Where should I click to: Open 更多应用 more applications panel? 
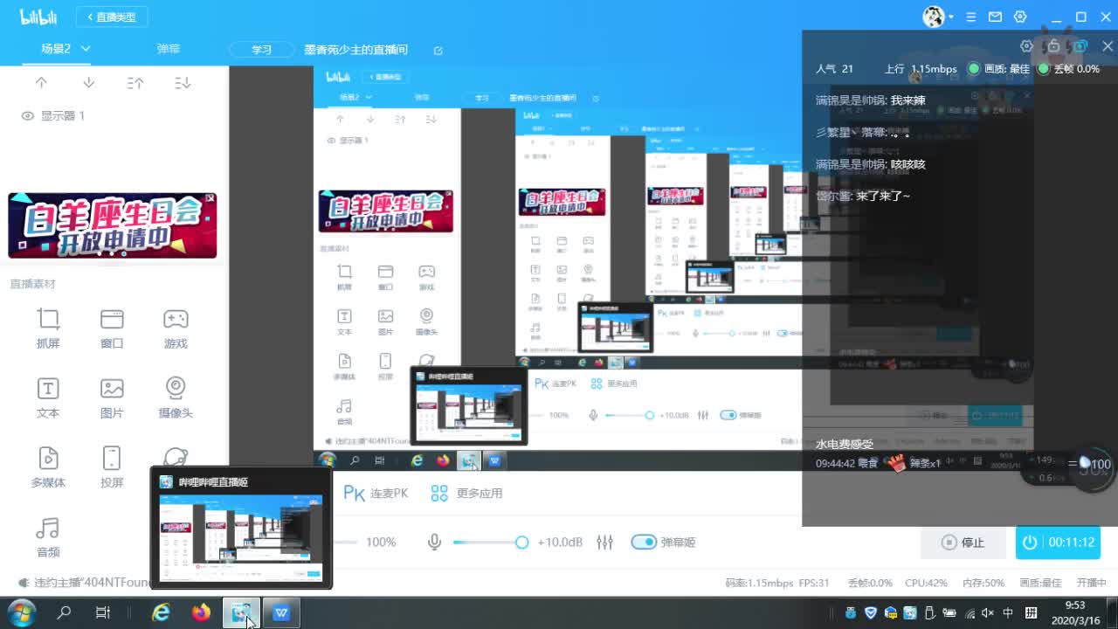click(x=464, y=493)
